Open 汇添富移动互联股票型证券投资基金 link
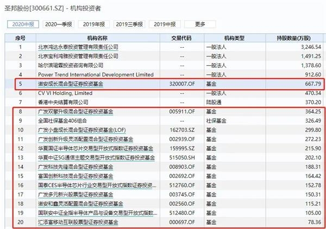Image resolution: width=326 pixels, height=229 pixels. pyautogui.click(x=78, y=222)
